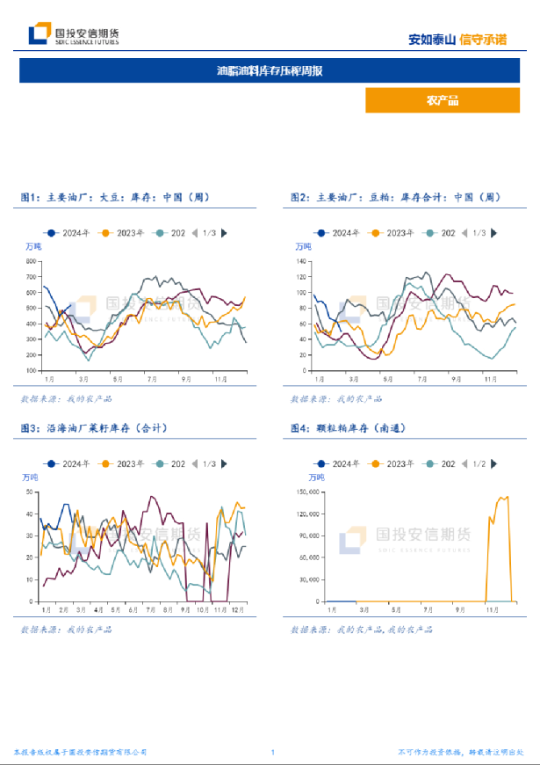
Task: Go to previous legend page in soybean meal chart
Action: [464, 233]
